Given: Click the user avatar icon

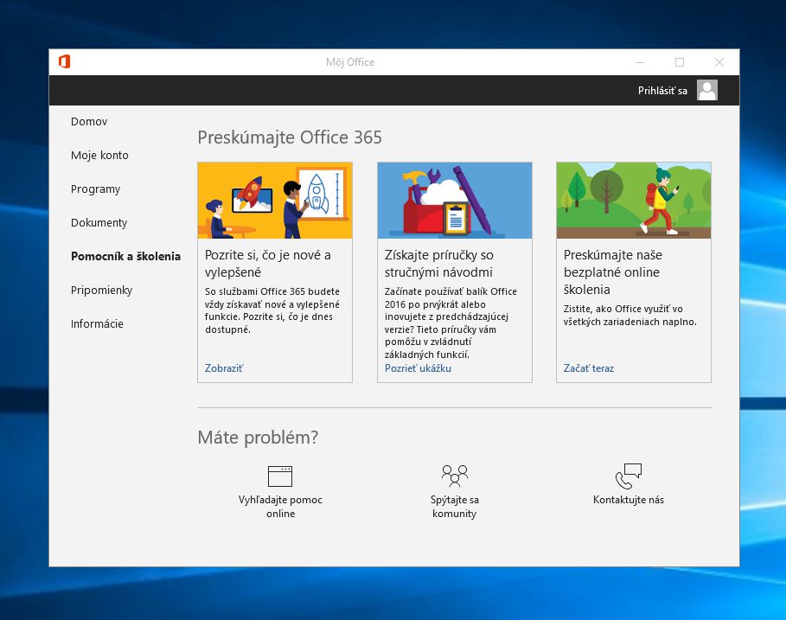Looking at the screenshot, I should 706,90.
